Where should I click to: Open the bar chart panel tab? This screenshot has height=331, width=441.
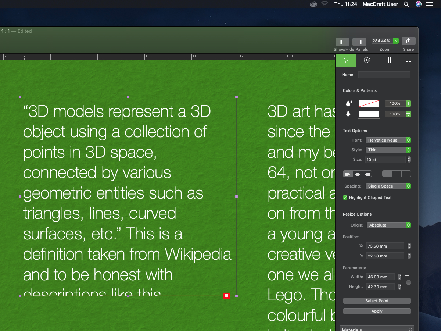[x=408, y=60]
